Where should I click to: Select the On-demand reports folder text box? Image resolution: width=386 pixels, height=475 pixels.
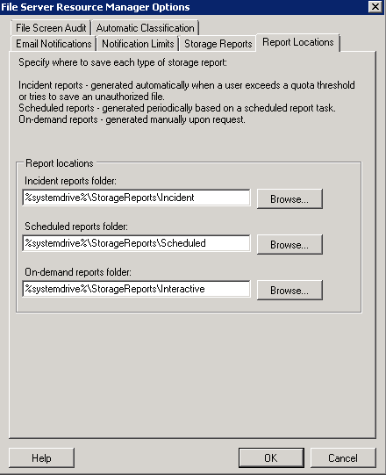(136, 289)
